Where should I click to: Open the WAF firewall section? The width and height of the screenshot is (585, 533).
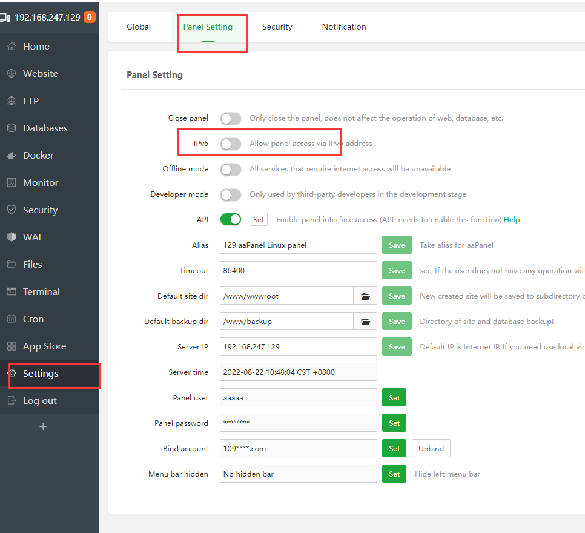pos(33,237)
